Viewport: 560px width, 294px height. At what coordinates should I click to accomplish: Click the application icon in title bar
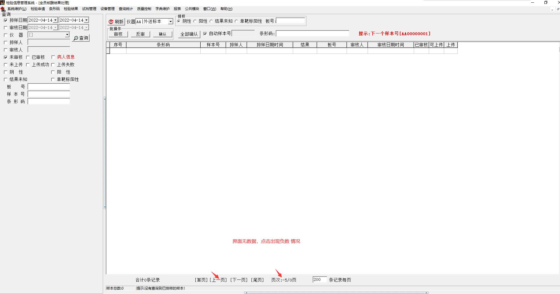(x=2, y=3)
